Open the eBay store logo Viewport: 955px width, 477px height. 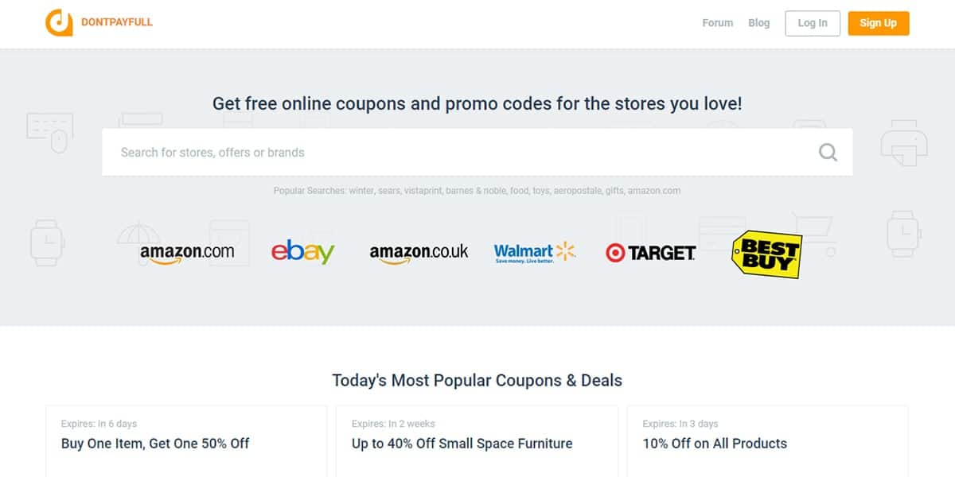(302, 252)
